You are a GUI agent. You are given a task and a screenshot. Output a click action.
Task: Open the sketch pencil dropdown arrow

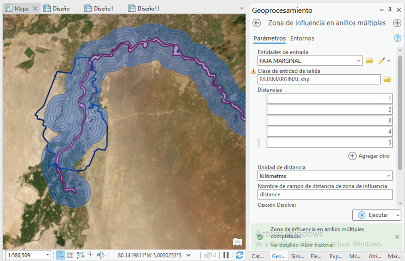click(x=389, y=61)
